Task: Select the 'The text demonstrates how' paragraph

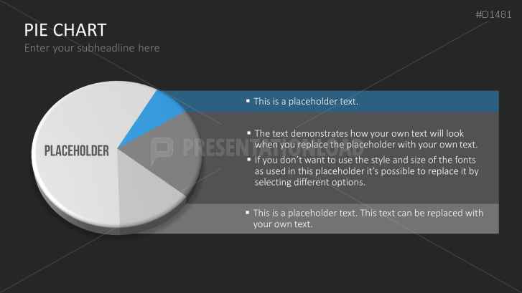Action: click(x=365, y=138)
